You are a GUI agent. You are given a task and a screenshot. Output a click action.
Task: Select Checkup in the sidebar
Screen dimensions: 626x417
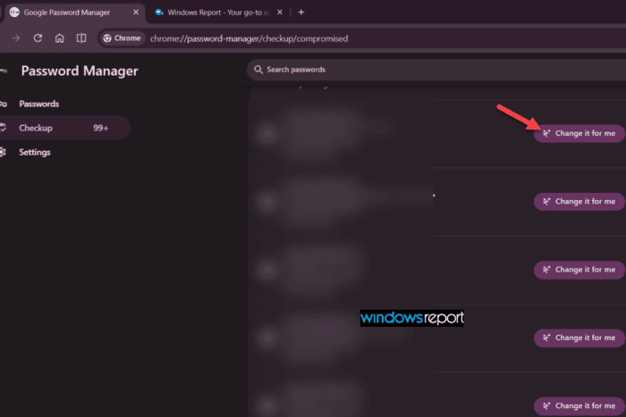(x=63, y=128)
